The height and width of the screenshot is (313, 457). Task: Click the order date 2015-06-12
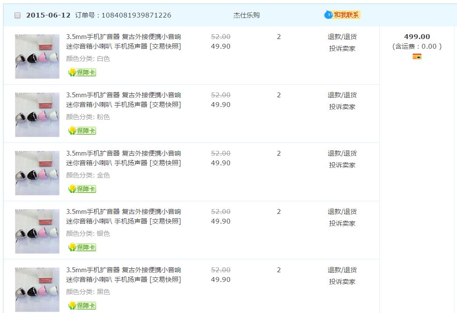click(x=48, y=15)
